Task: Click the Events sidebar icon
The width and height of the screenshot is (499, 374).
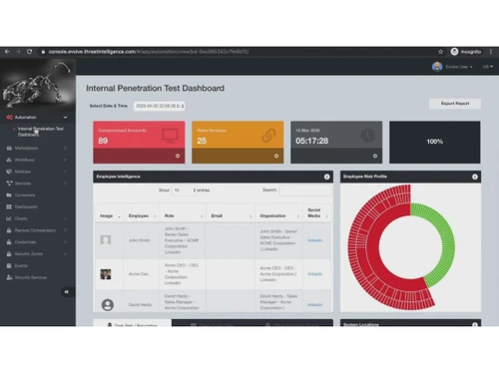Action: [9, 265]
